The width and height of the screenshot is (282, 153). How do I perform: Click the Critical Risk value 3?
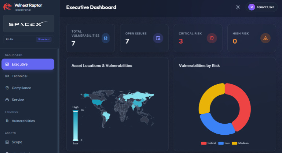pos(181,41)
